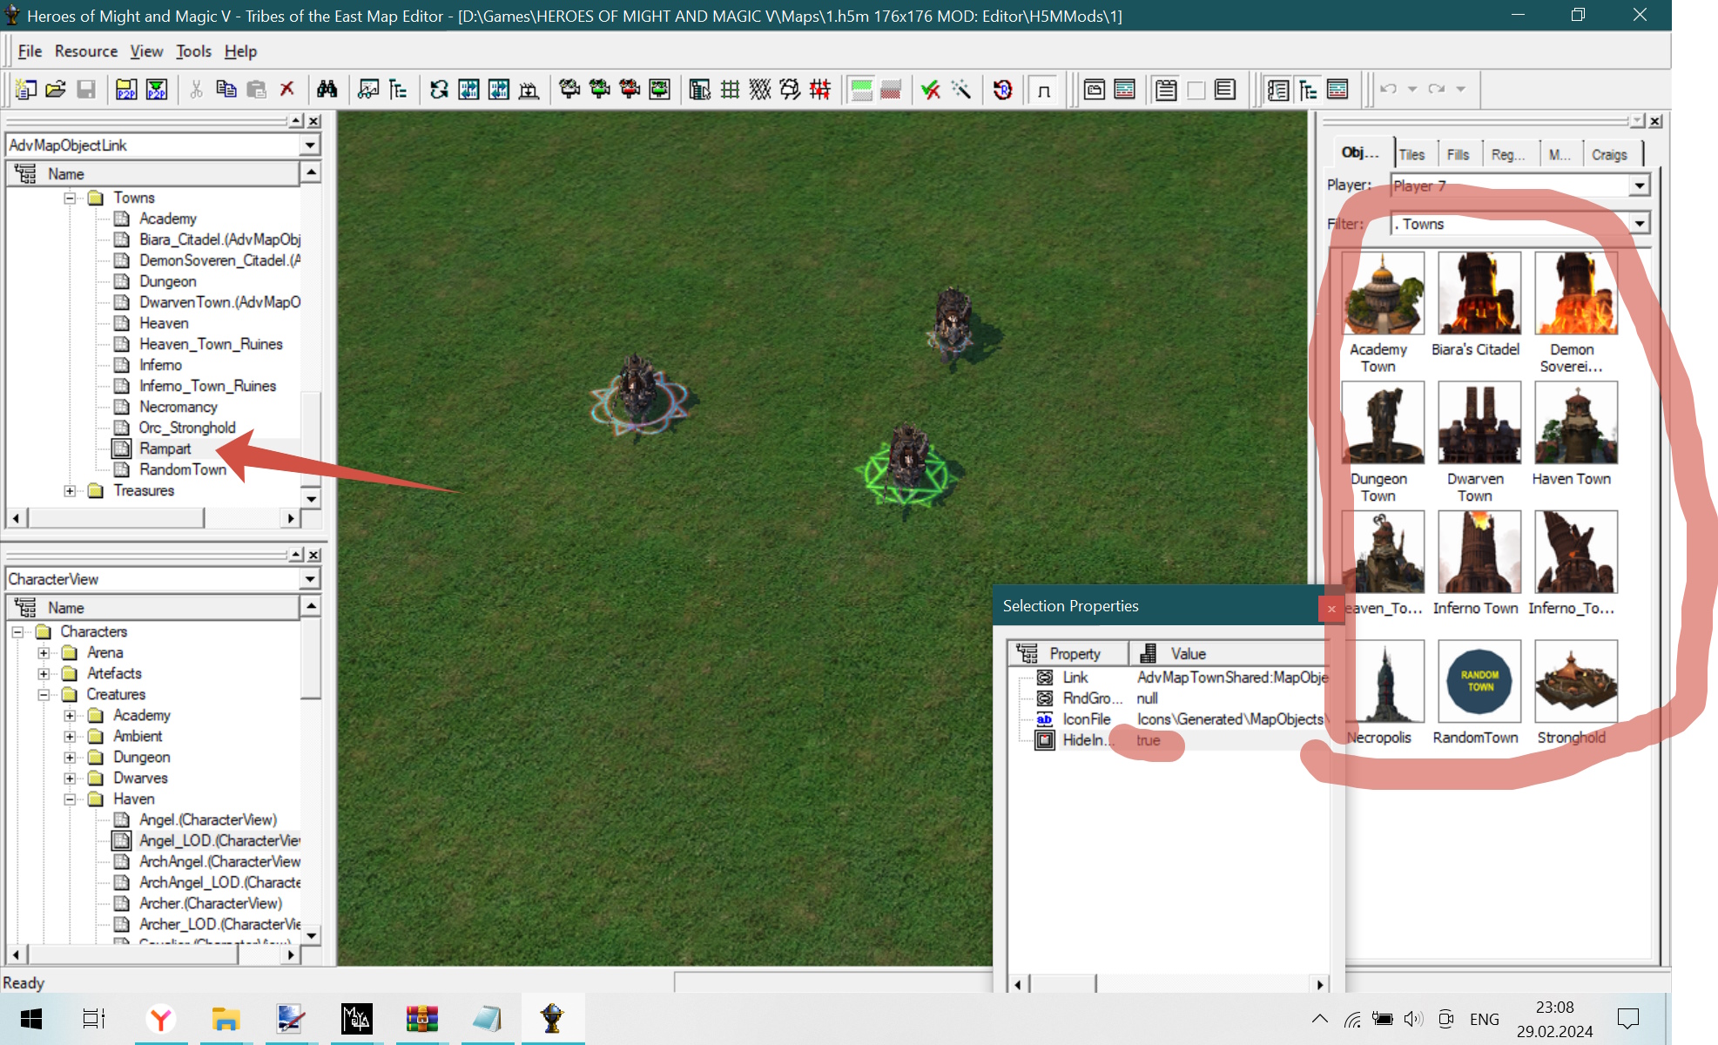Open the View menu
Viewport: 1718px width, 1045px height.
coord(146,51)
